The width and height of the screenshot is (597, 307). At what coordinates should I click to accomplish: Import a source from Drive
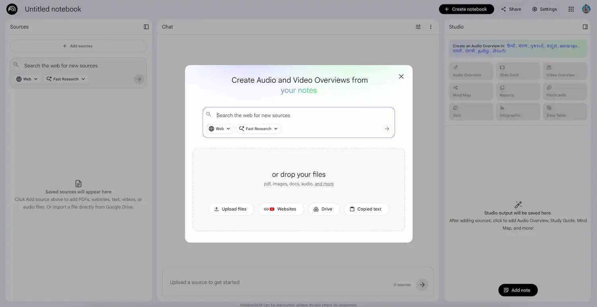pyautogui.click(x=324, y=209)
